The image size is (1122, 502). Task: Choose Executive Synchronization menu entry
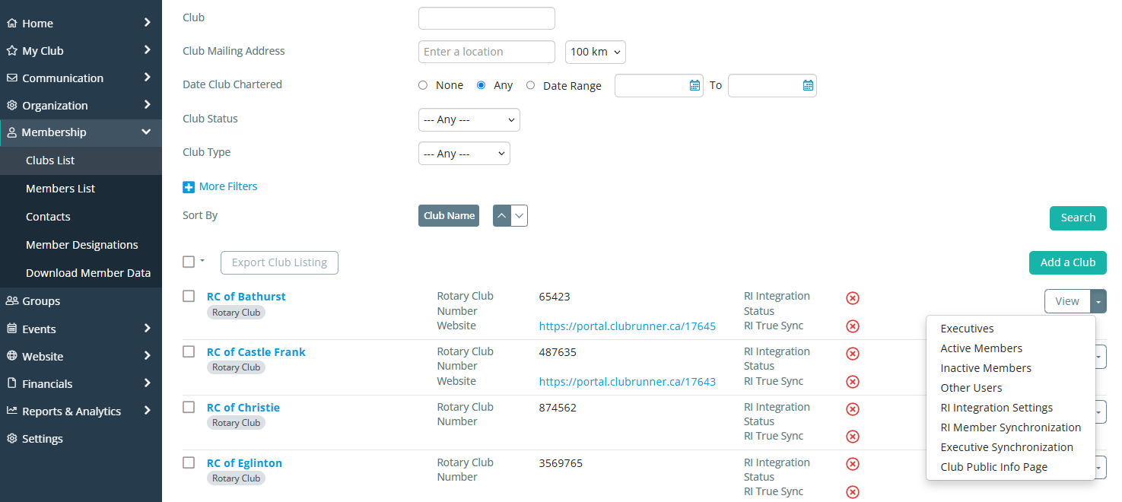(1007, 447)
